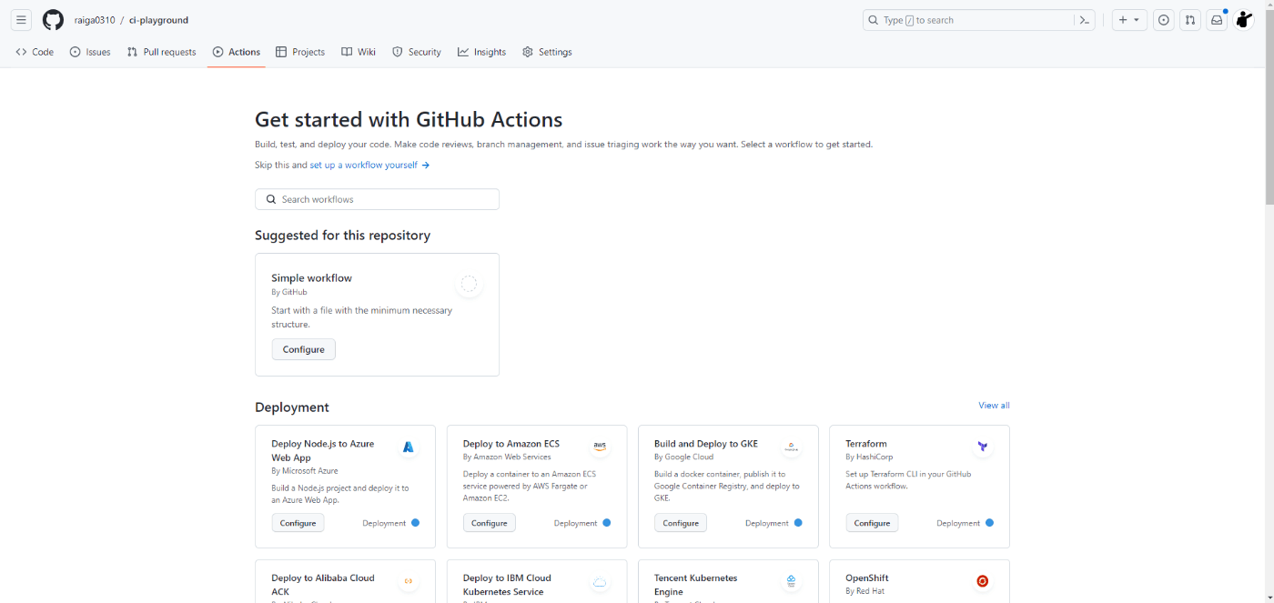Go to the Pull requests tab
Screen dimensions: 1274x603
[x=161, y=52]
